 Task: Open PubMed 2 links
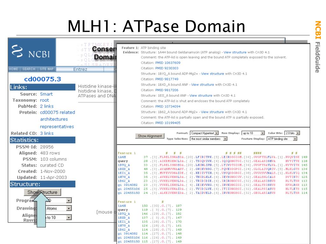click(x=46, y=106)
